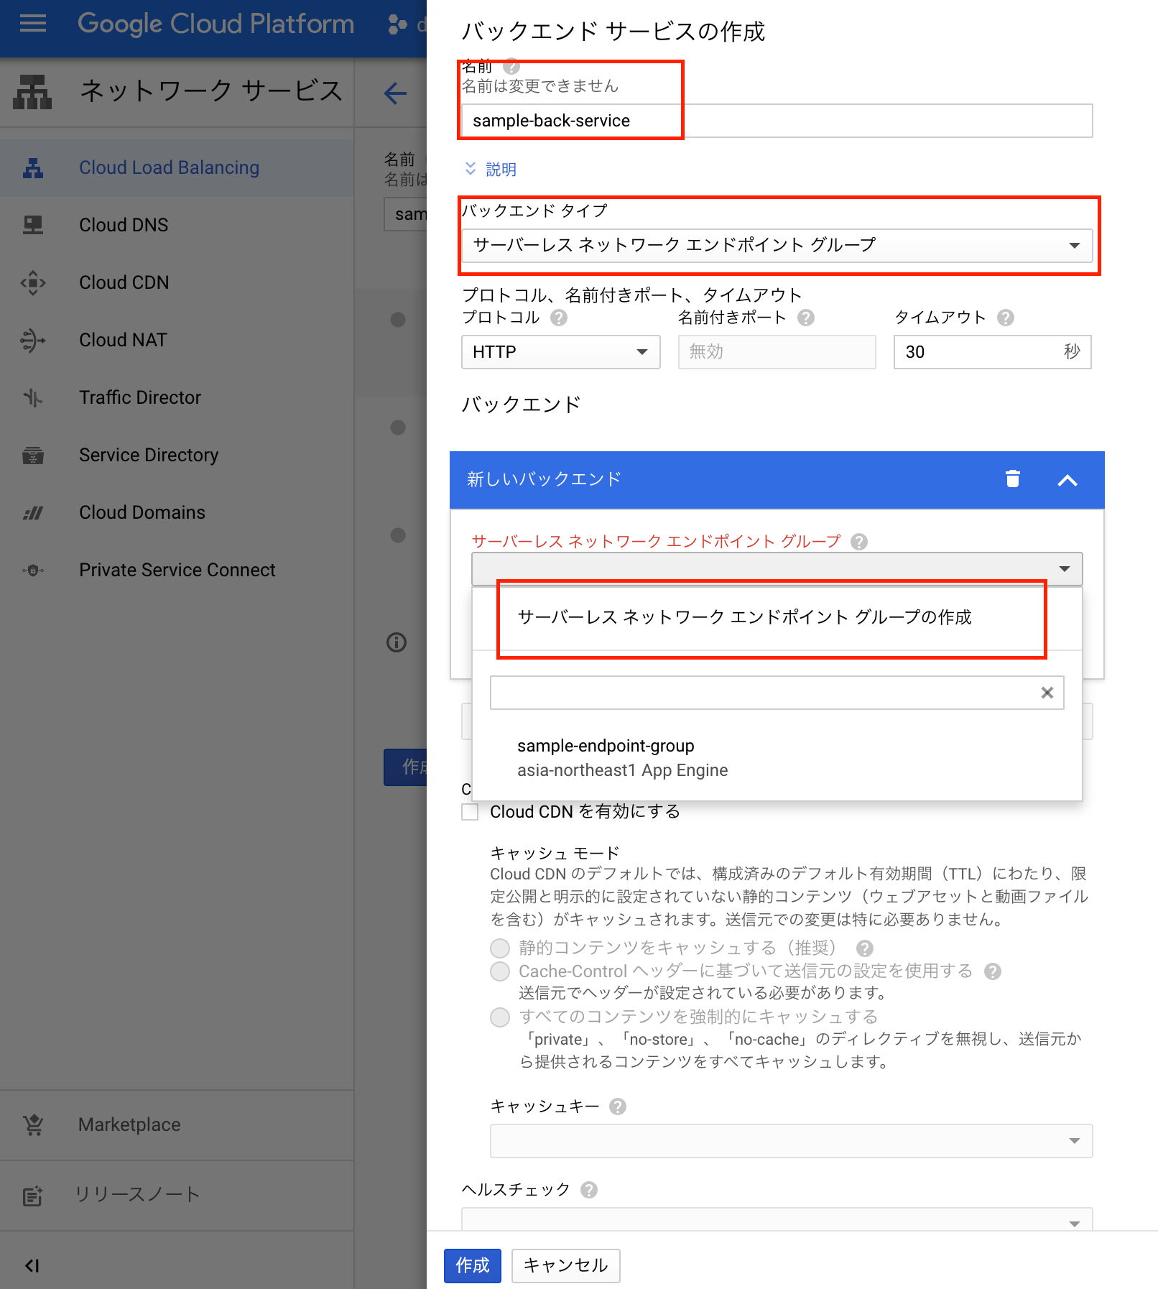Click the Cloud Domains icon

pyautogui.click(x=33, y=513)
